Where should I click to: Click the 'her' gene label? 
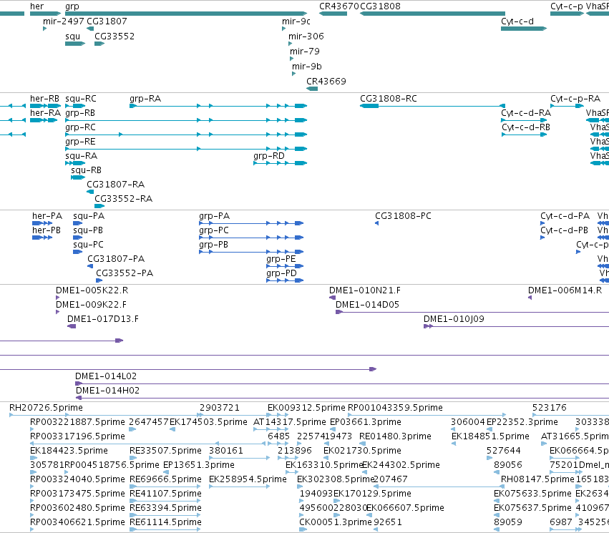coord(37,6)
